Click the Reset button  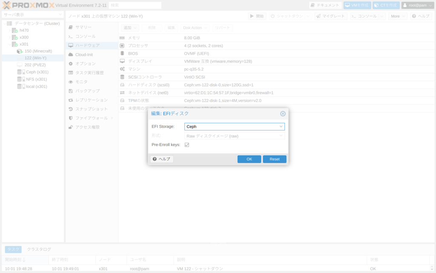point(275,159)
